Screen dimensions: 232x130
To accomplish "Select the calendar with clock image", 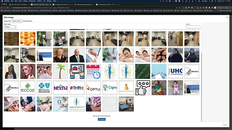I will (93, 71).
